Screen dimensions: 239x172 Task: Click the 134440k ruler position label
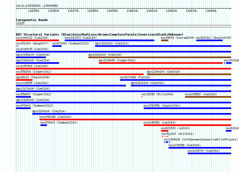211,11
